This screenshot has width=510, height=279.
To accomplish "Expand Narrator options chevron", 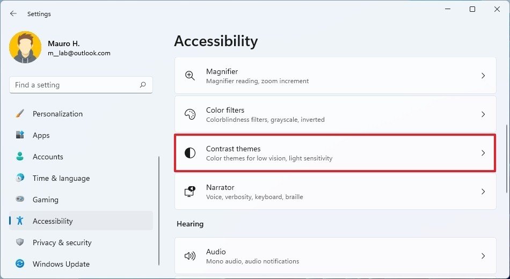I will point(483,192).
